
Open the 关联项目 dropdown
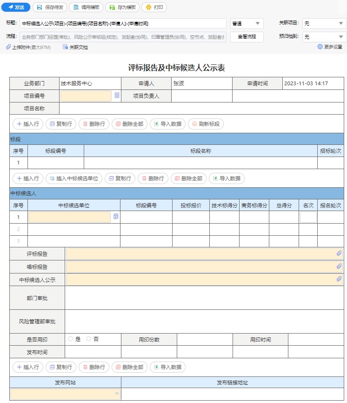(x=324, y=23)
